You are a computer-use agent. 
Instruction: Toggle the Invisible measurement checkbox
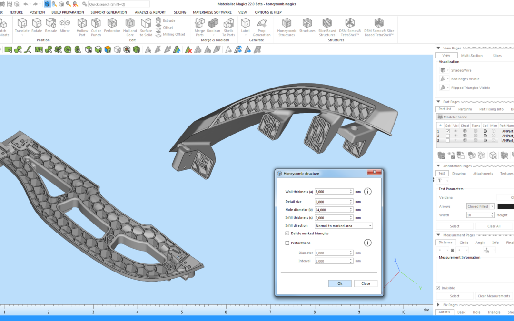coord(438,288)
